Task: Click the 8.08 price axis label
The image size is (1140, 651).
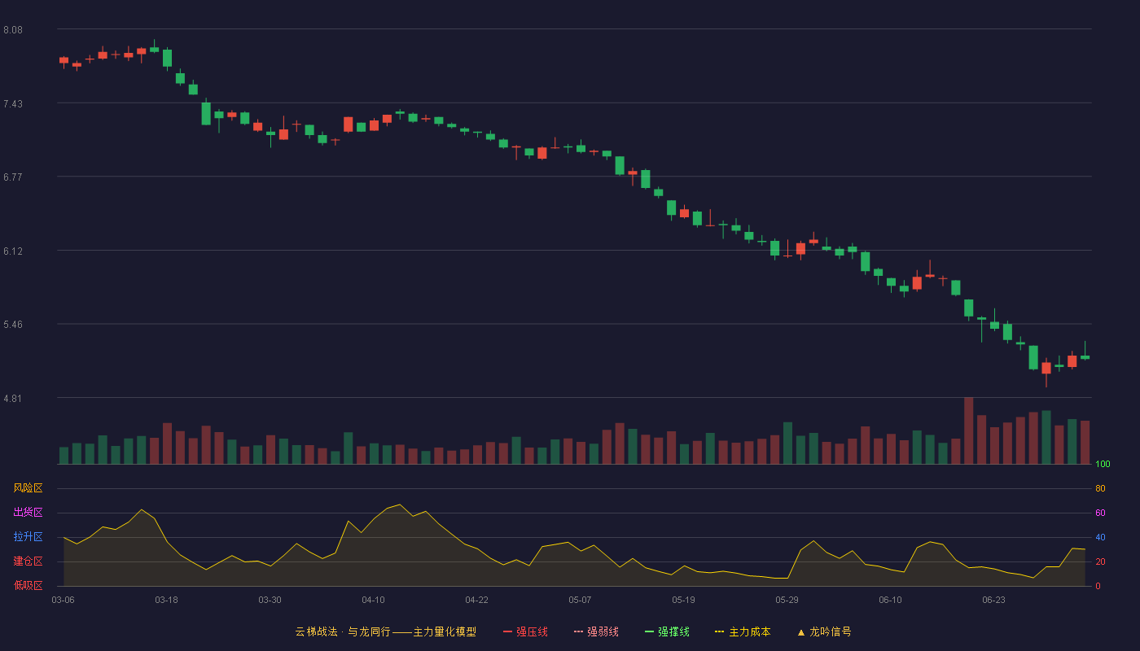Action: [13, 30]
